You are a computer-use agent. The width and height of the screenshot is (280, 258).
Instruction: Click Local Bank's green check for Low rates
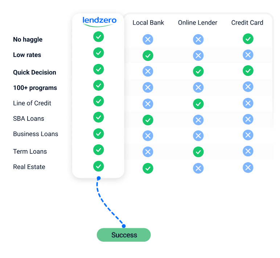click(148, 56)
